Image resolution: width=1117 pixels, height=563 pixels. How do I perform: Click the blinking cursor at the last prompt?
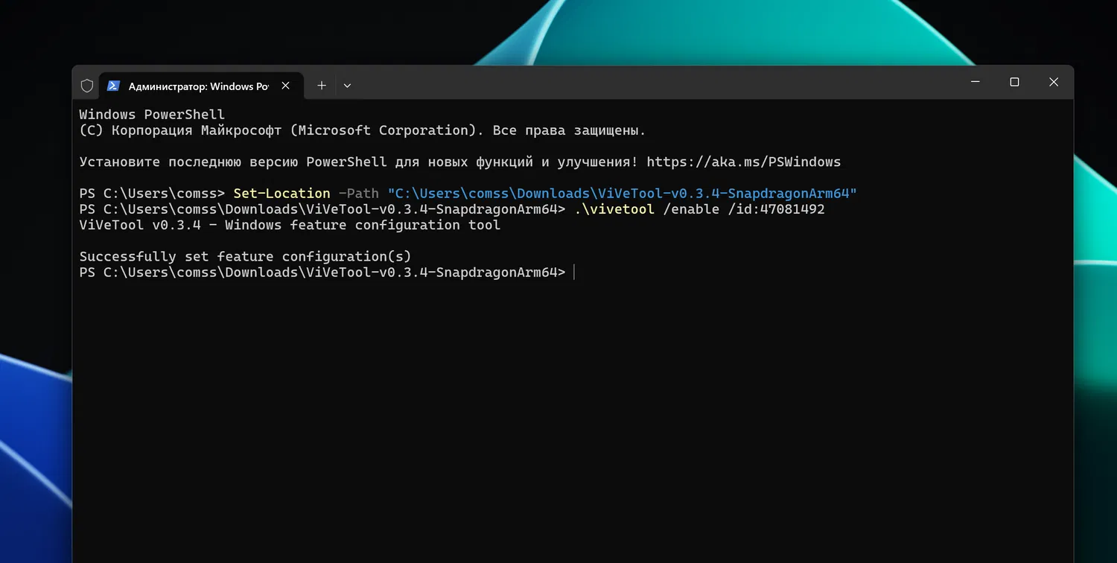574,273
